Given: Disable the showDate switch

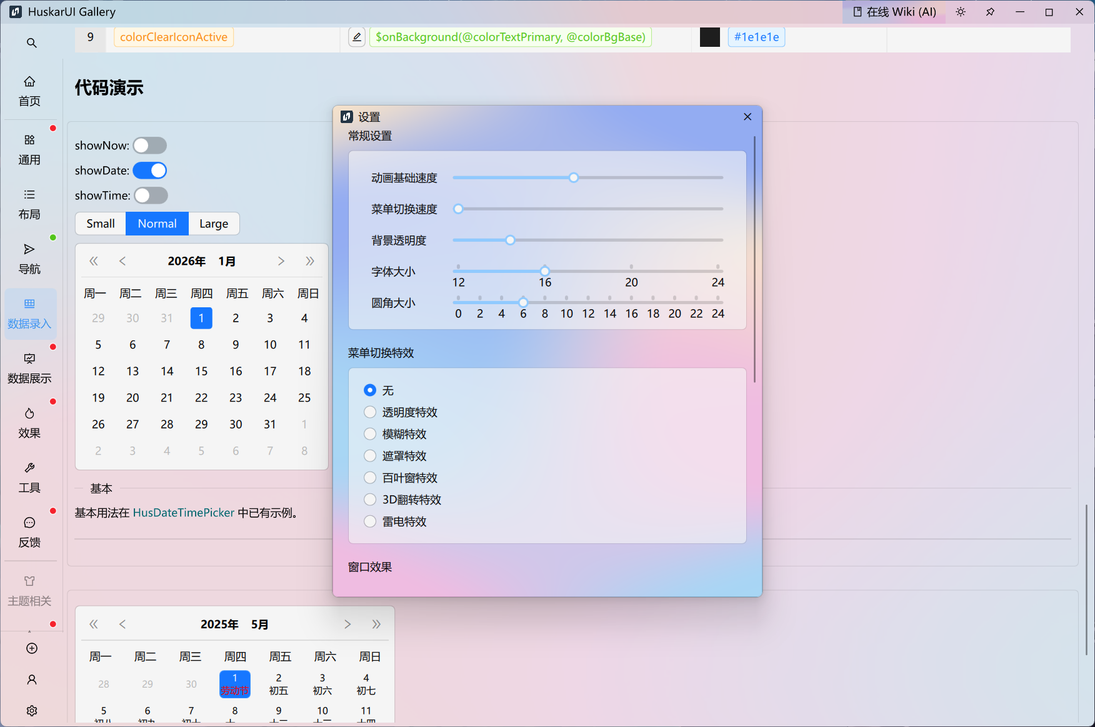Looking at the screenshot, I should (149, 170).
